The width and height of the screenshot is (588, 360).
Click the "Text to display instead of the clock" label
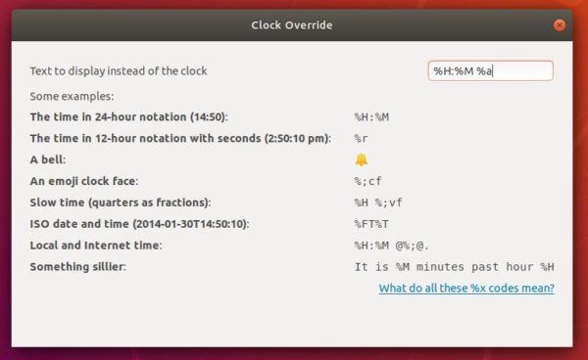(x=119, y=70)
